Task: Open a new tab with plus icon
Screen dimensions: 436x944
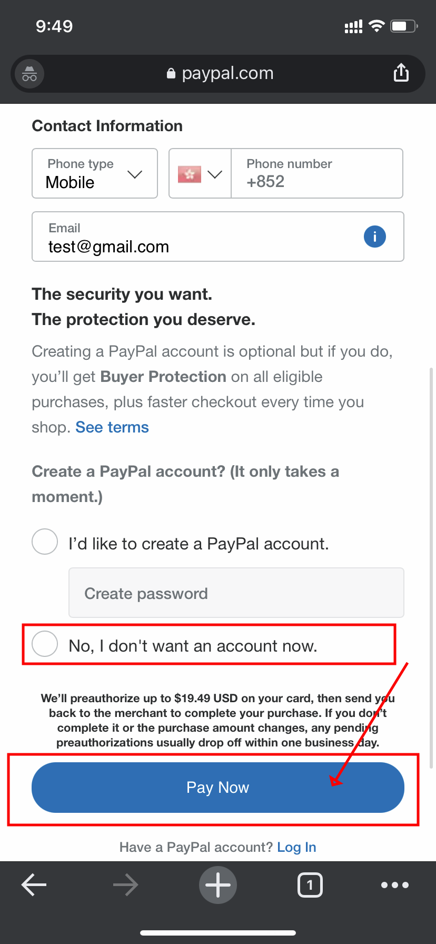Action: pos(218,885)
